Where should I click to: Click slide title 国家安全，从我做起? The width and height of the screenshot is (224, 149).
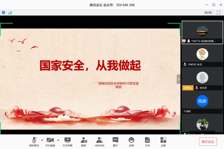(90, 66)
